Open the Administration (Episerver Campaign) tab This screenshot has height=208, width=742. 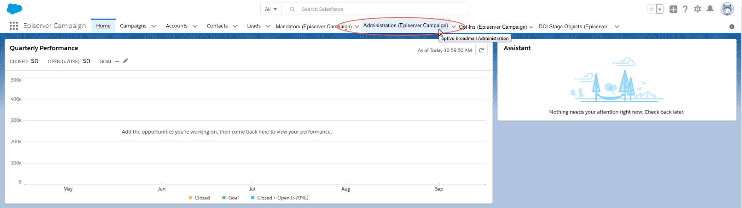coord(405,26)
